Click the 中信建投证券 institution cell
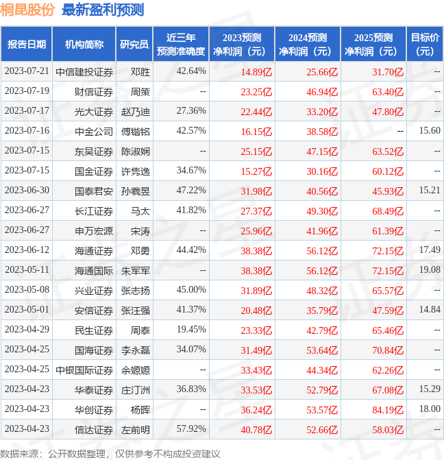The height and width of the screenshot is (460, 444). (x=84, y=72)
